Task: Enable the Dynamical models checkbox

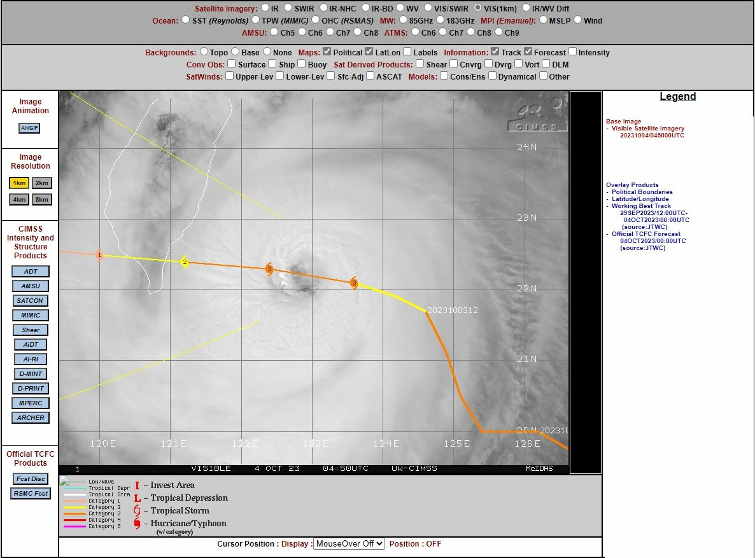Action: click(492, 76)
